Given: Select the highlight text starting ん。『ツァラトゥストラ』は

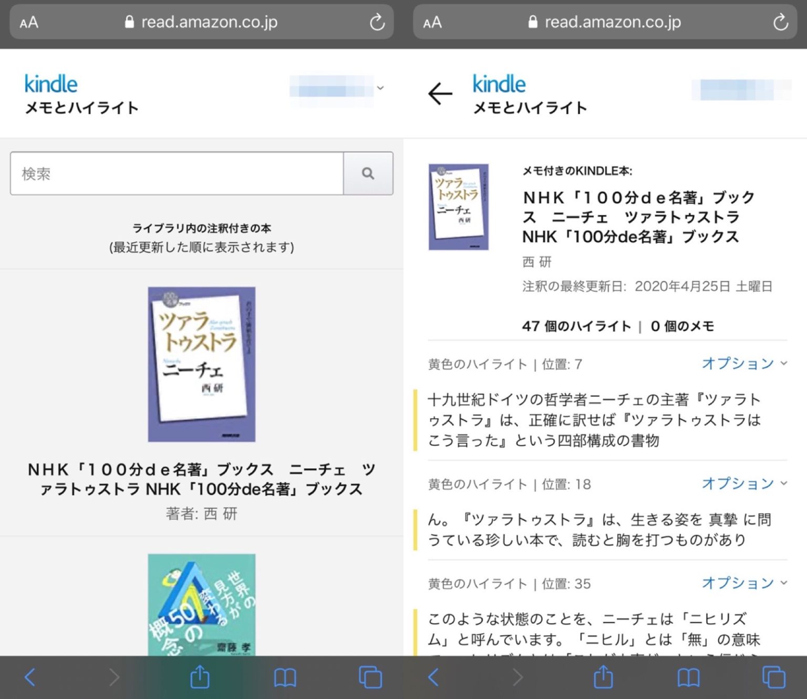Looking at the screenshot, I should pyautogui.click(x=599, y=530).
